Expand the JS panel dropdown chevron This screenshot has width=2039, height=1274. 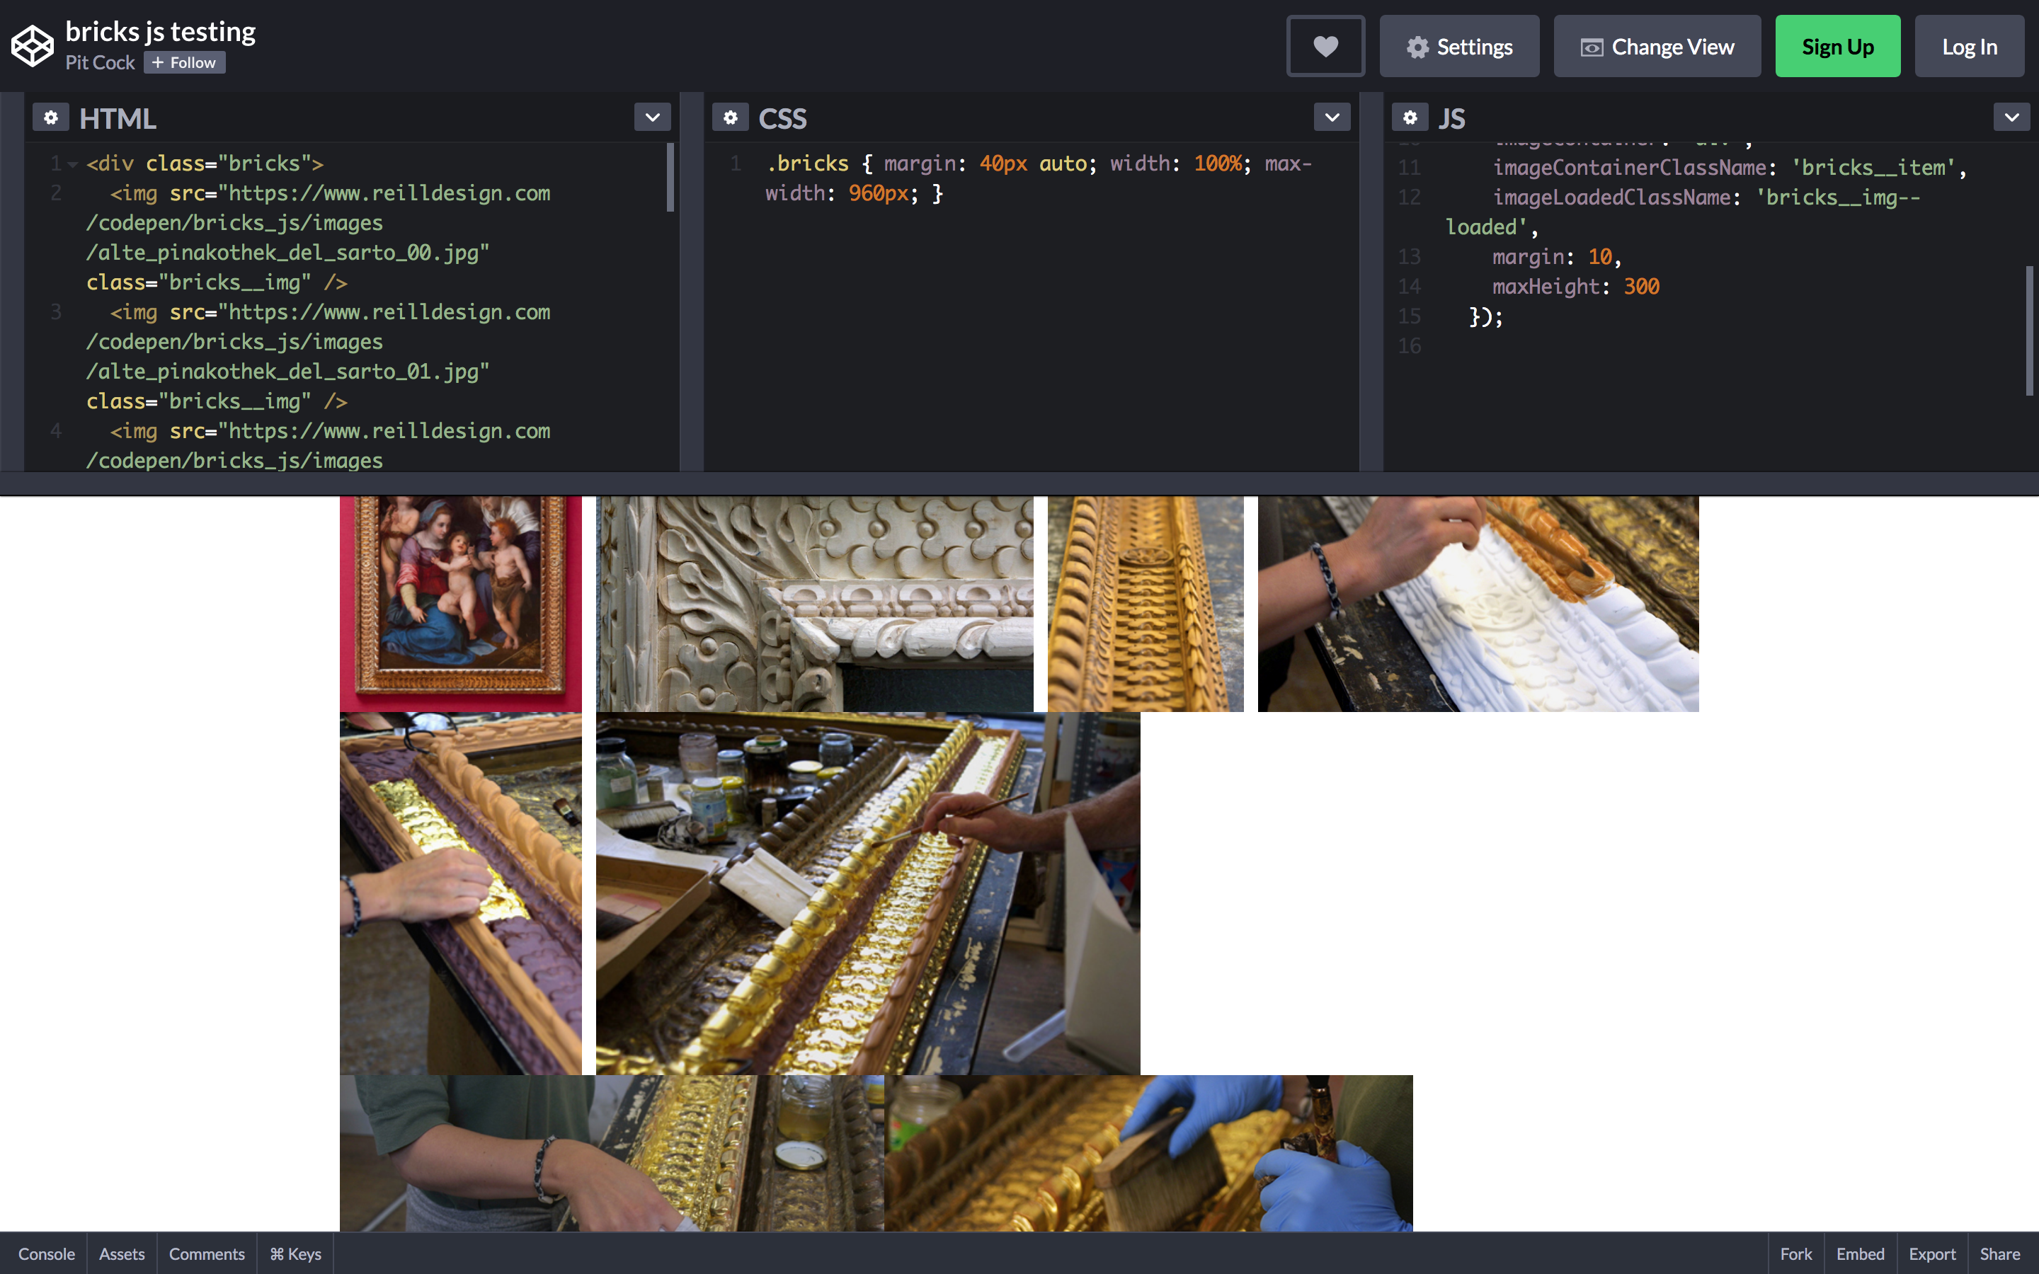tap(2011, 118)
